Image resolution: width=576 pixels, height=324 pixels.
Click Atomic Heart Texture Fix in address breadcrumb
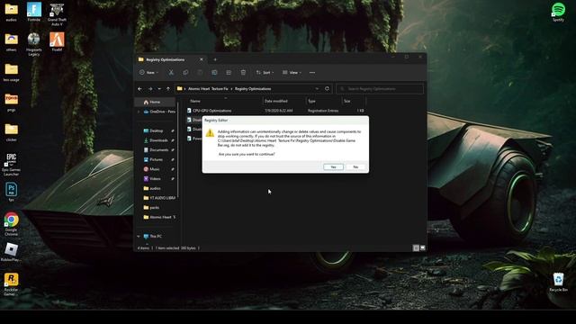click(x=208, y=88)
